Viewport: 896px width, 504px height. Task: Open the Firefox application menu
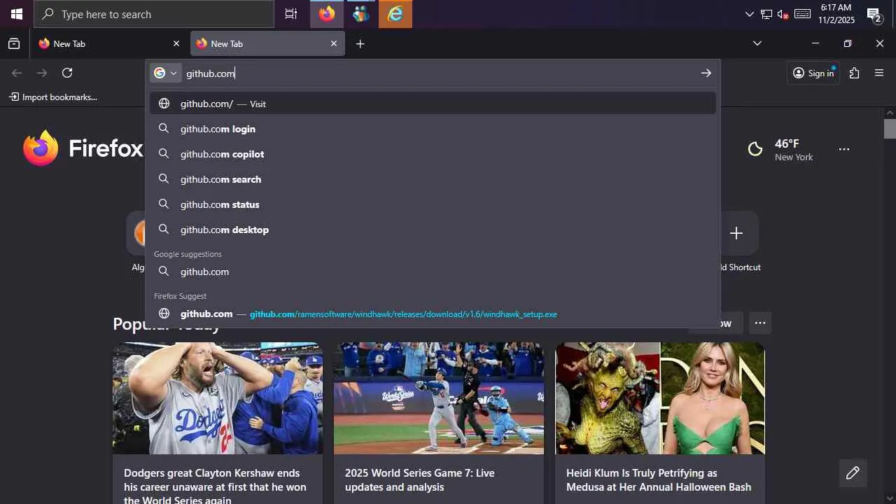(x=879, y=73)
